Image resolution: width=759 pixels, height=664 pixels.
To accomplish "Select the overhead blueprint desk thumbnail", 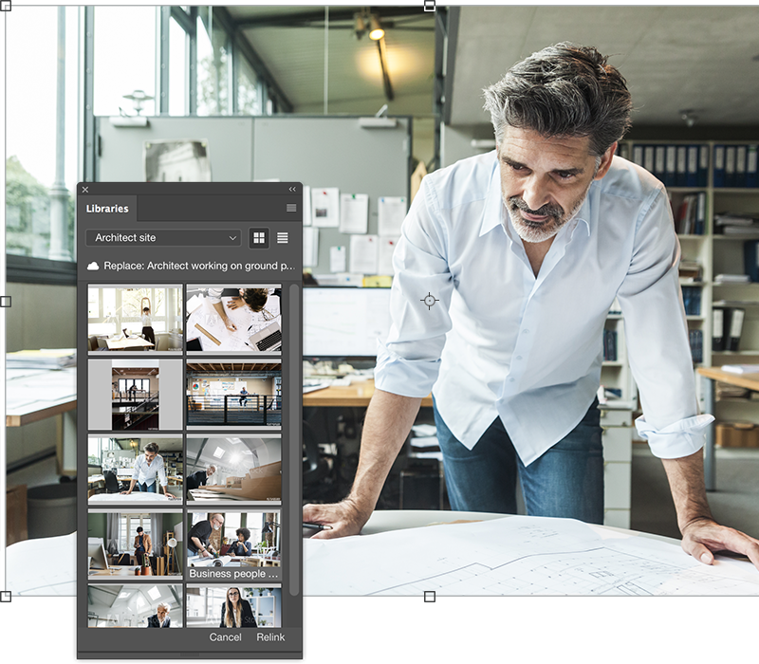I will coord(233,319).
